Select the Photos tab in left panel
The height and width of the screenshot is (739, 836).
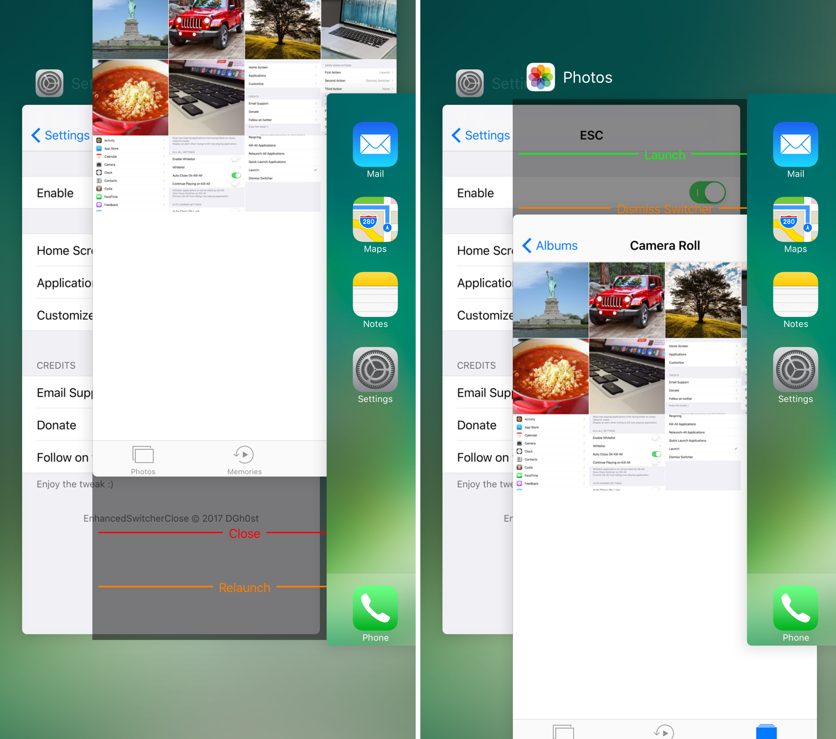(143, 460)
